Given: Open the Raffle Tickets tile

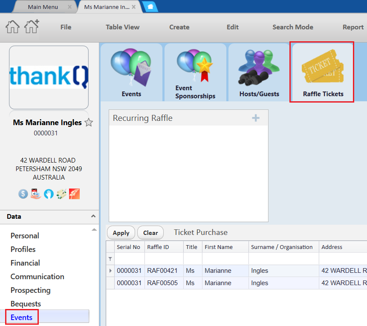Looking at the screenshot, I should coord(322,72).
